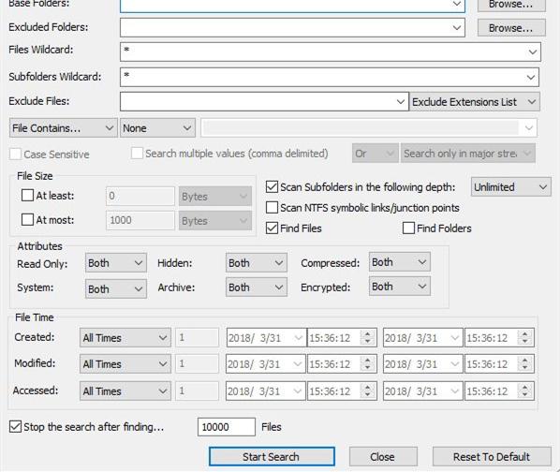Click At least size value field
This screenshot has height=472, width=560.
pos(140,196)
